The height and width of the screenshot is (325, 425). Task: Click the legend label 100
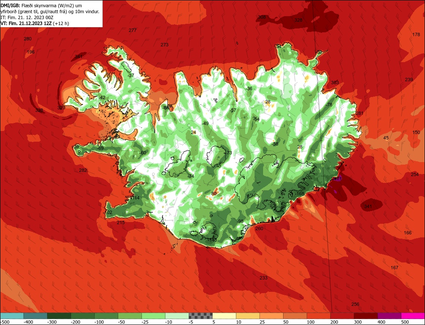tap(311, 322)
